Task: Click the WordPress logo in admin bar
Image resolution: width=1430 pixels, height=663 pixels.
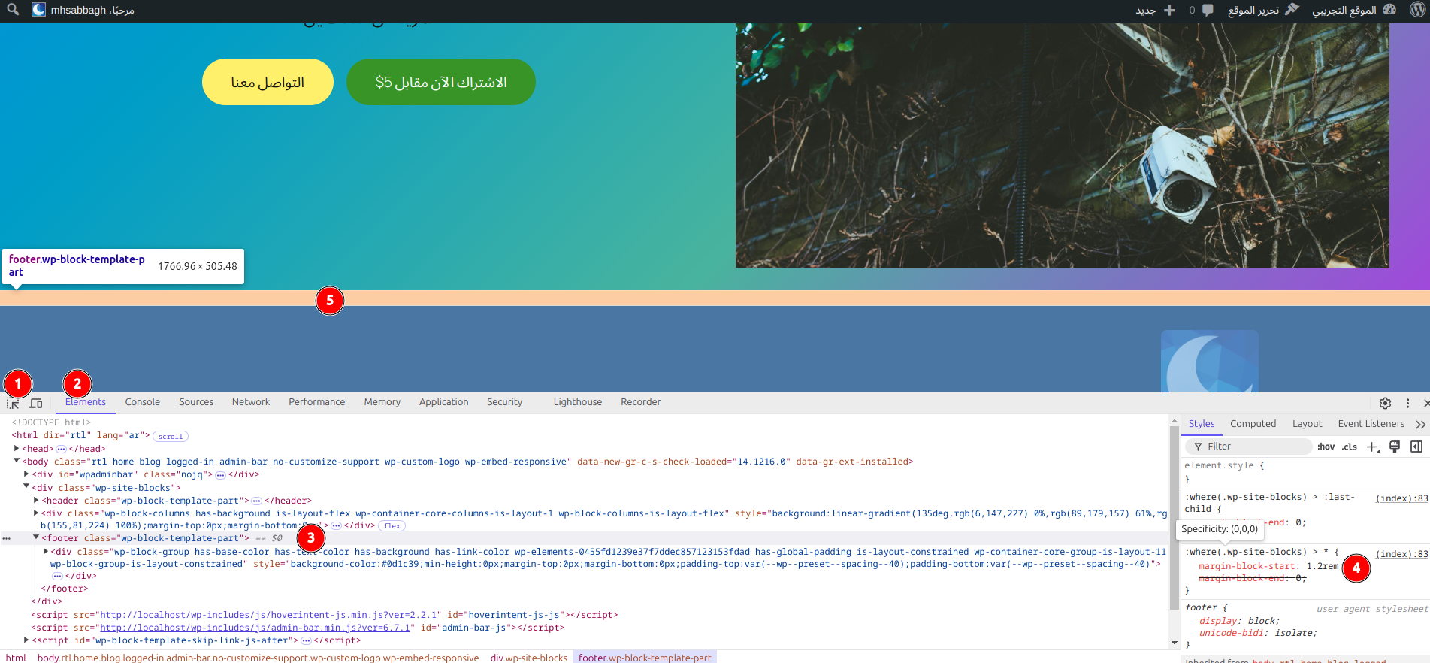Action: point(1417,10)
